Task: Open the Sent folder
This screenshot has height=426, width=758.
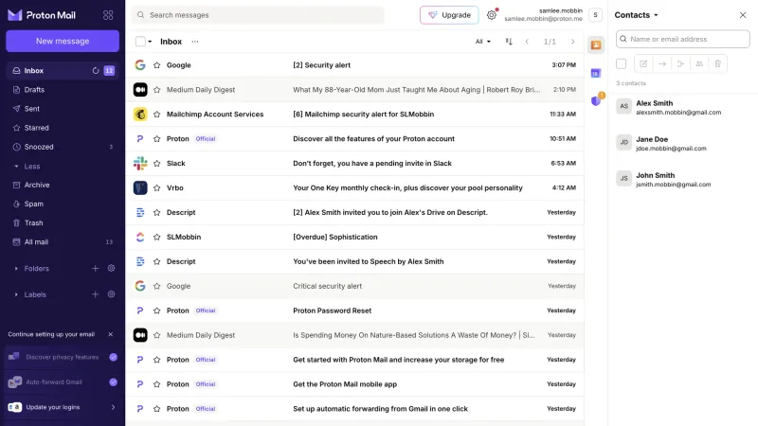Action: [63, 109]
